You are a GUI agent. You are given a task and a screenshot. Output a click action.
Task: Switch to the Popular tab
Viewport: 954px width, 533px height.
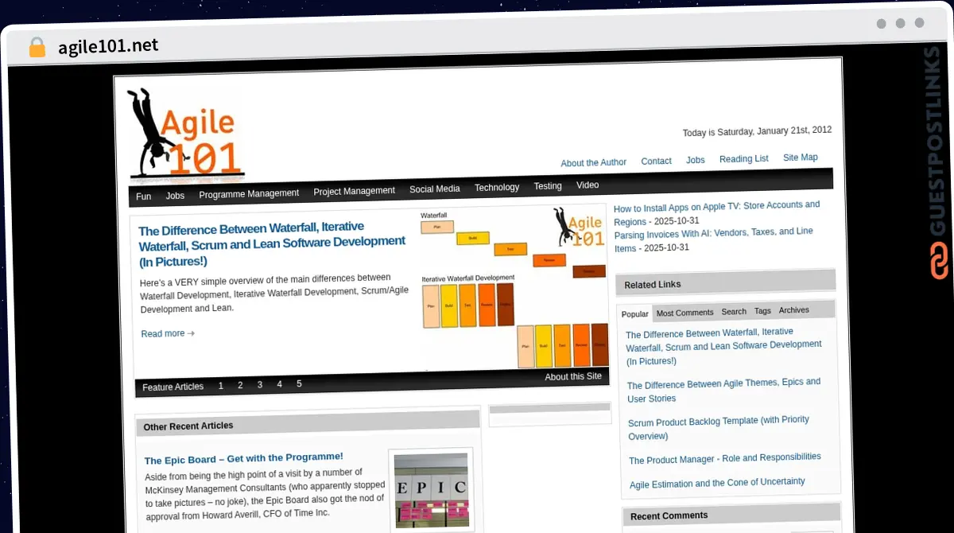635,314
